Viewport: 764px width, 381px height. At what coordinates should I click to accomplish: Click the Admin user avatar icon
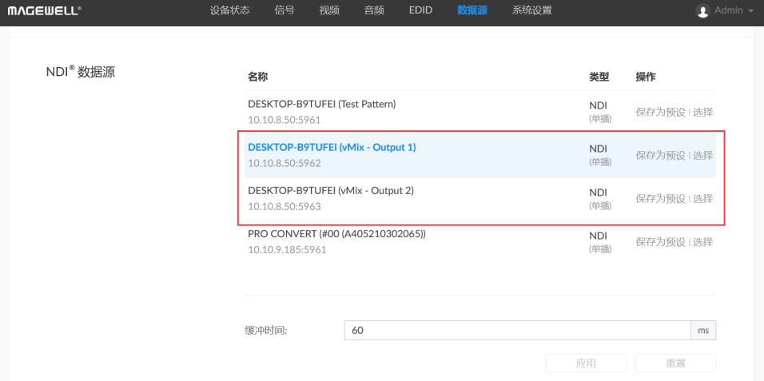click(x=703, y=10)
